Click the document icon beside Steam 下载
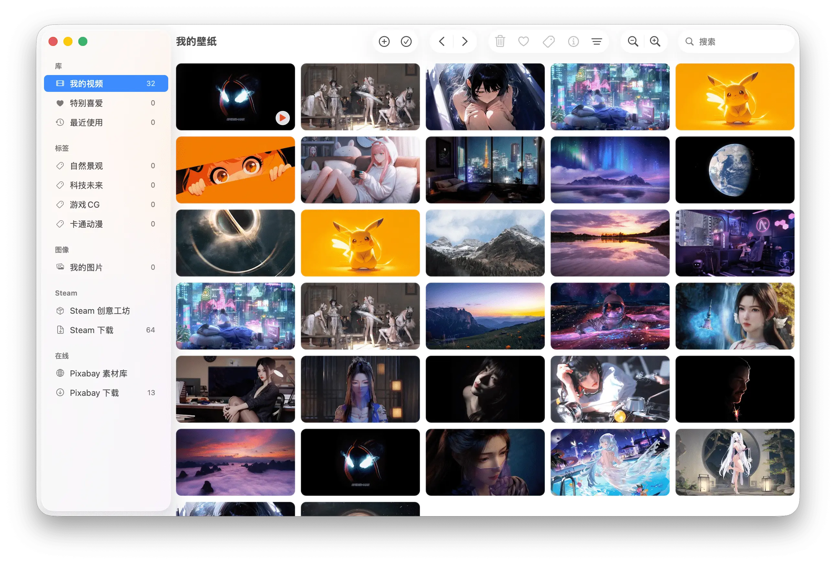 (x=60, y=330)
